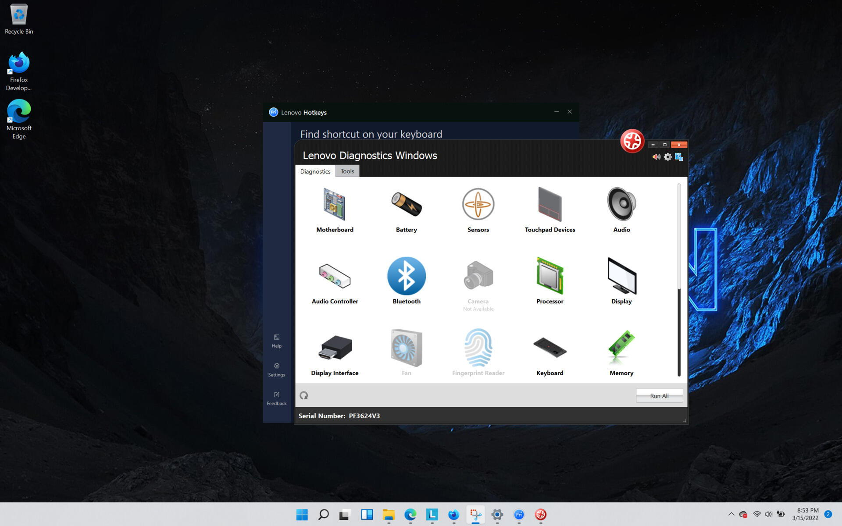Maximize the Lenovo Diagnostics window

[x=664, y=145]
